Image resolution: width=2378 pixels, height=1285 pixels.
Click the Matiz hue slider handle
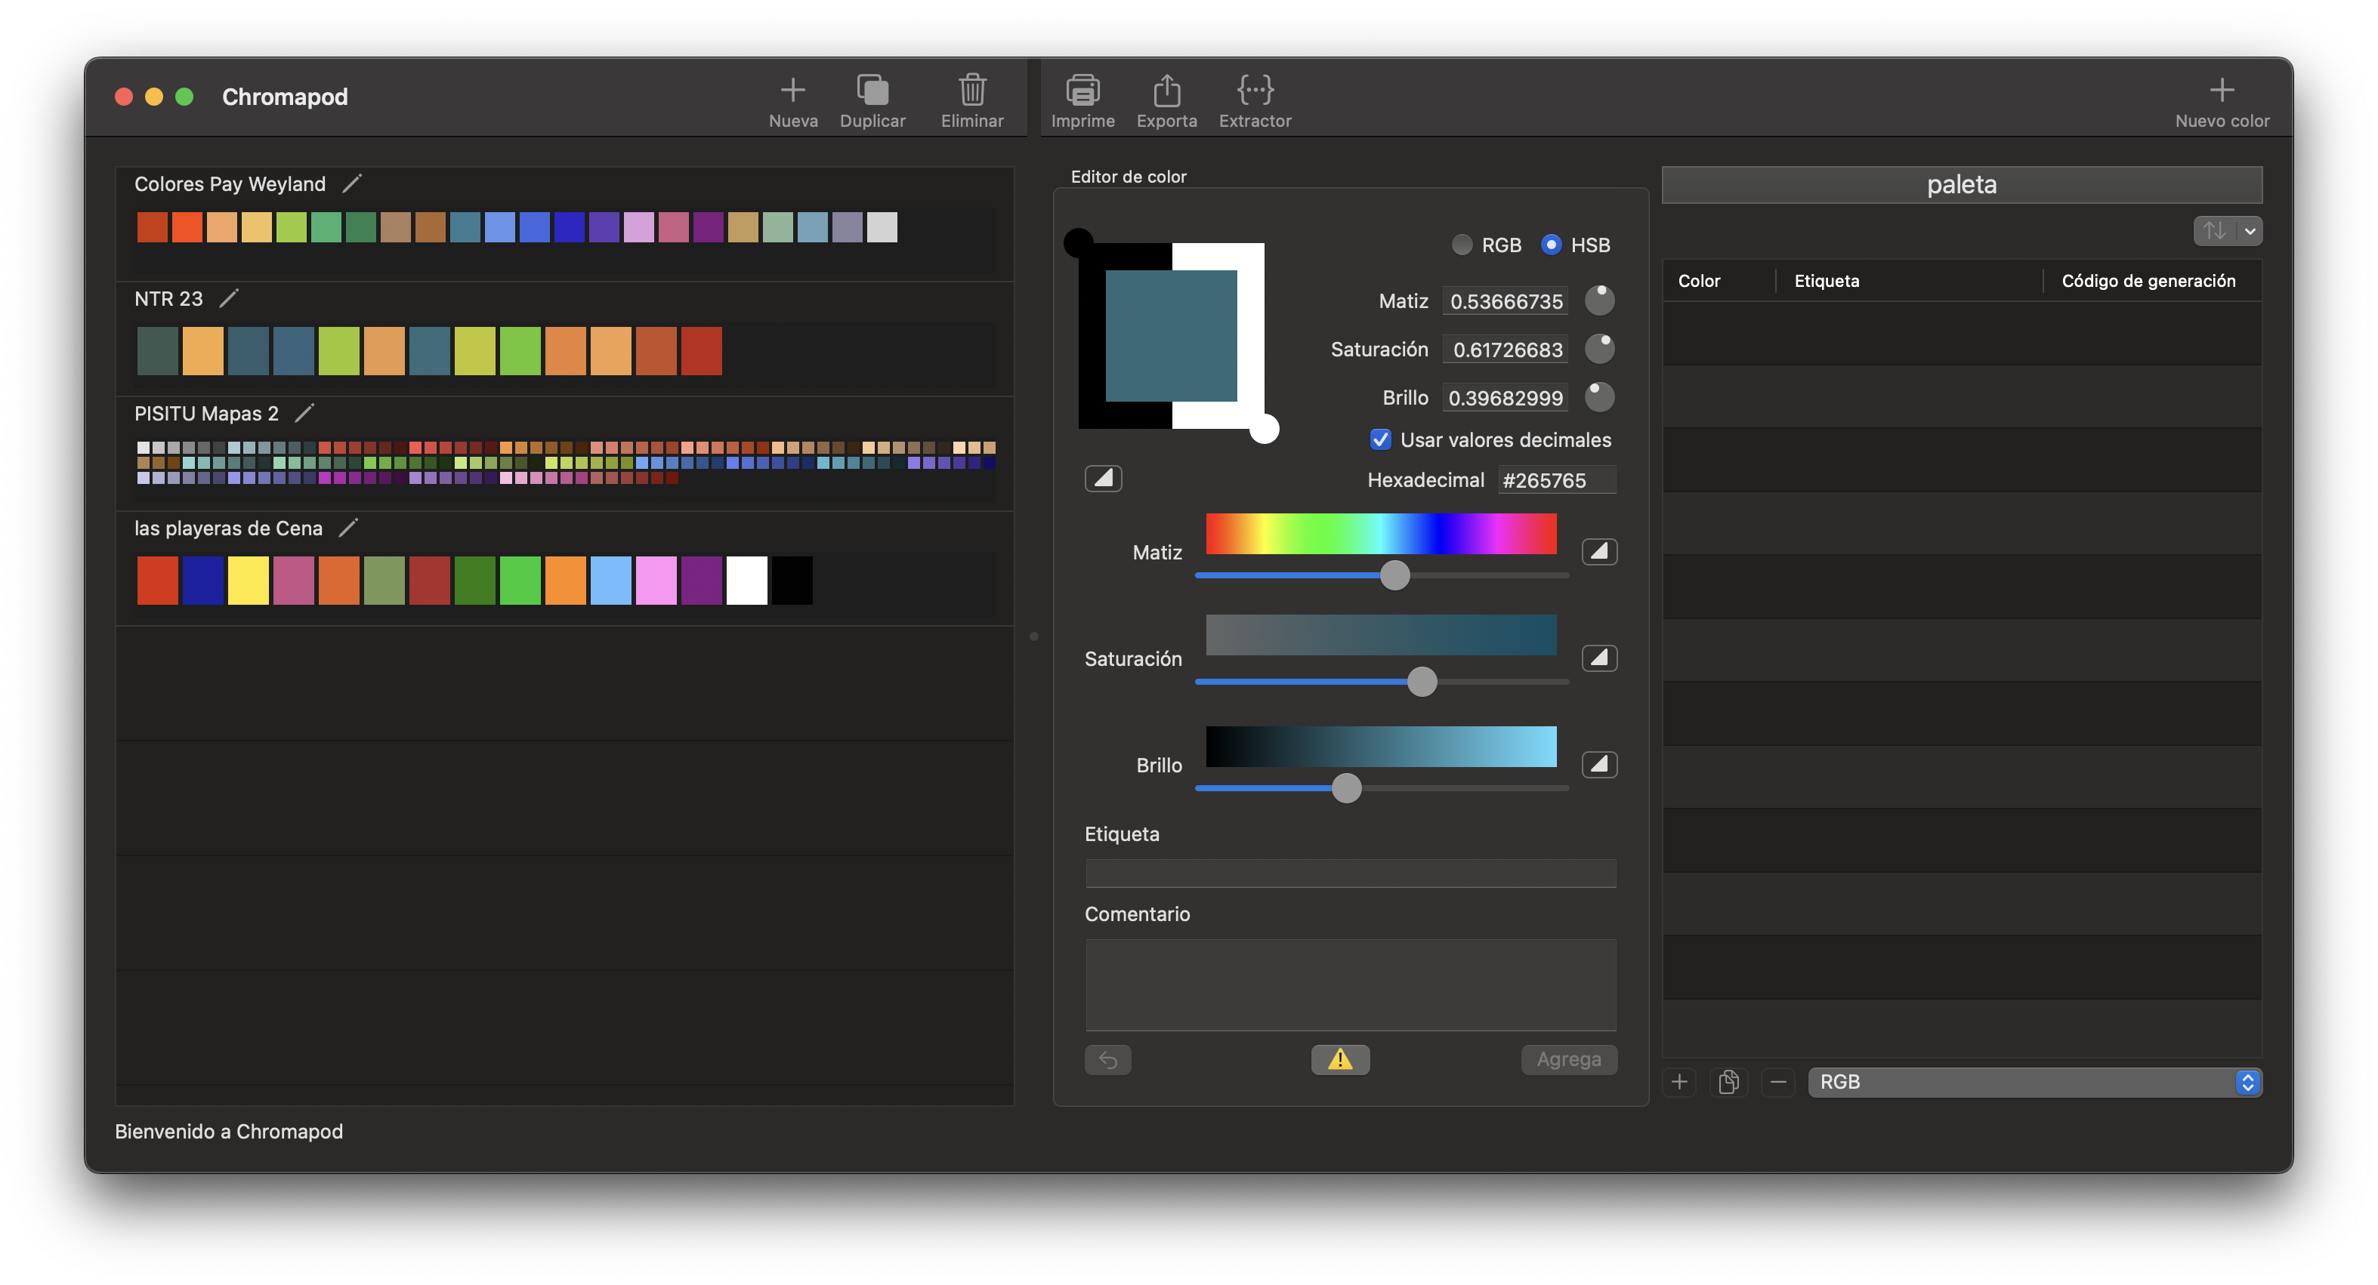pos(1394,575)
